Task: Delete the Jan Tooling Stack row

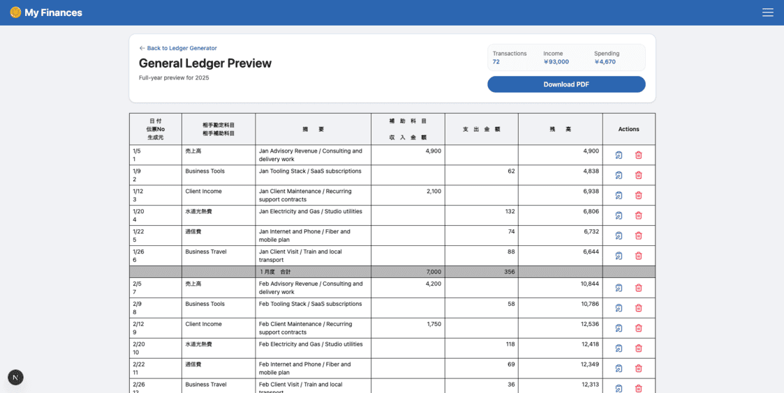Action: tap(638, 175)
